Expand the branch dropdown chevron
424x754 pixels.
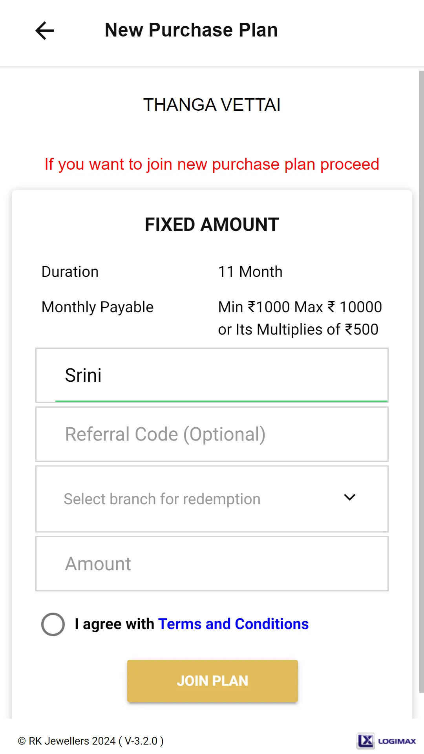click(x=349, y=498)
